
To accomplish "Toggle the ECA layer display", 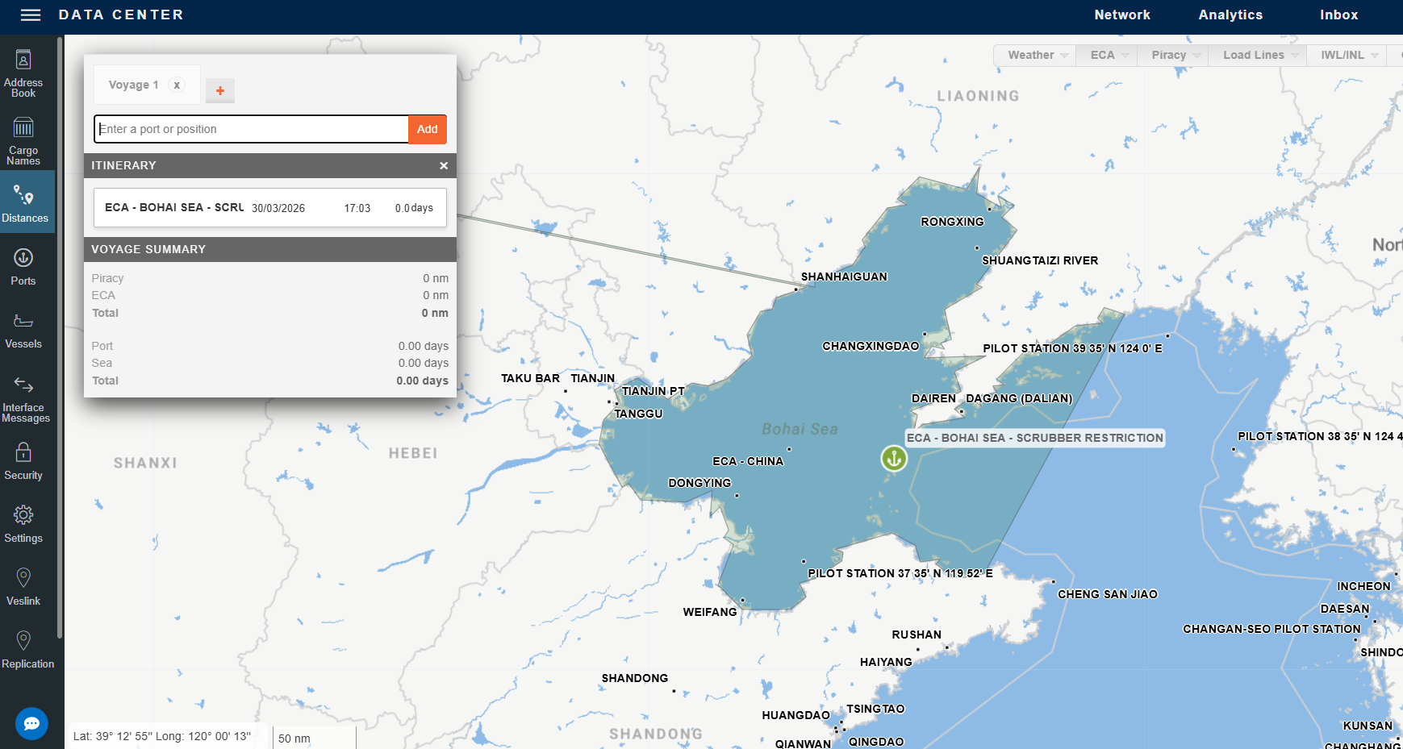I will coord(1105,55).
